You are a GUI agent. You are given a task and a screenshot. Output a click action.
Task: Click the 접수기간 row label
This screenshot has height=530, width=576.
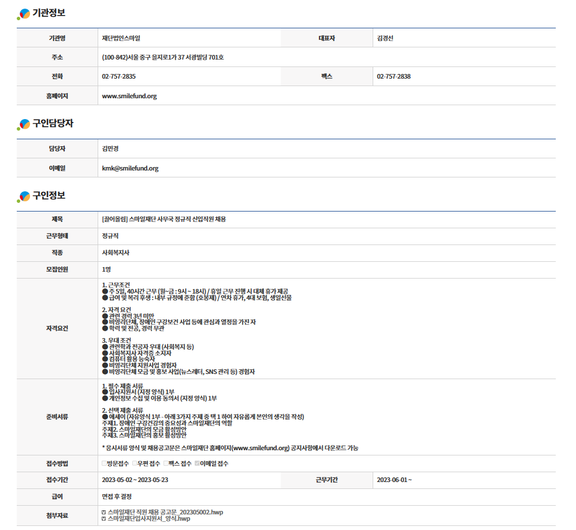click(57, 480)
